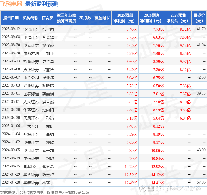207x195 pixels.
Task: Click institution 国泰海通
Action: (31, 94)
